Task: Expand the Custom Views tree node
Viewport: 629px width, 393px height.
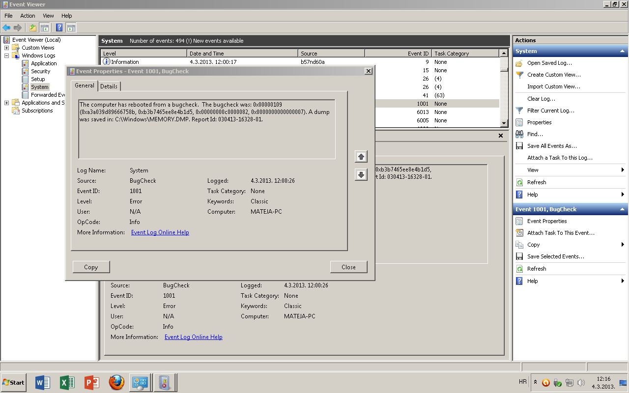Action: 7,48
